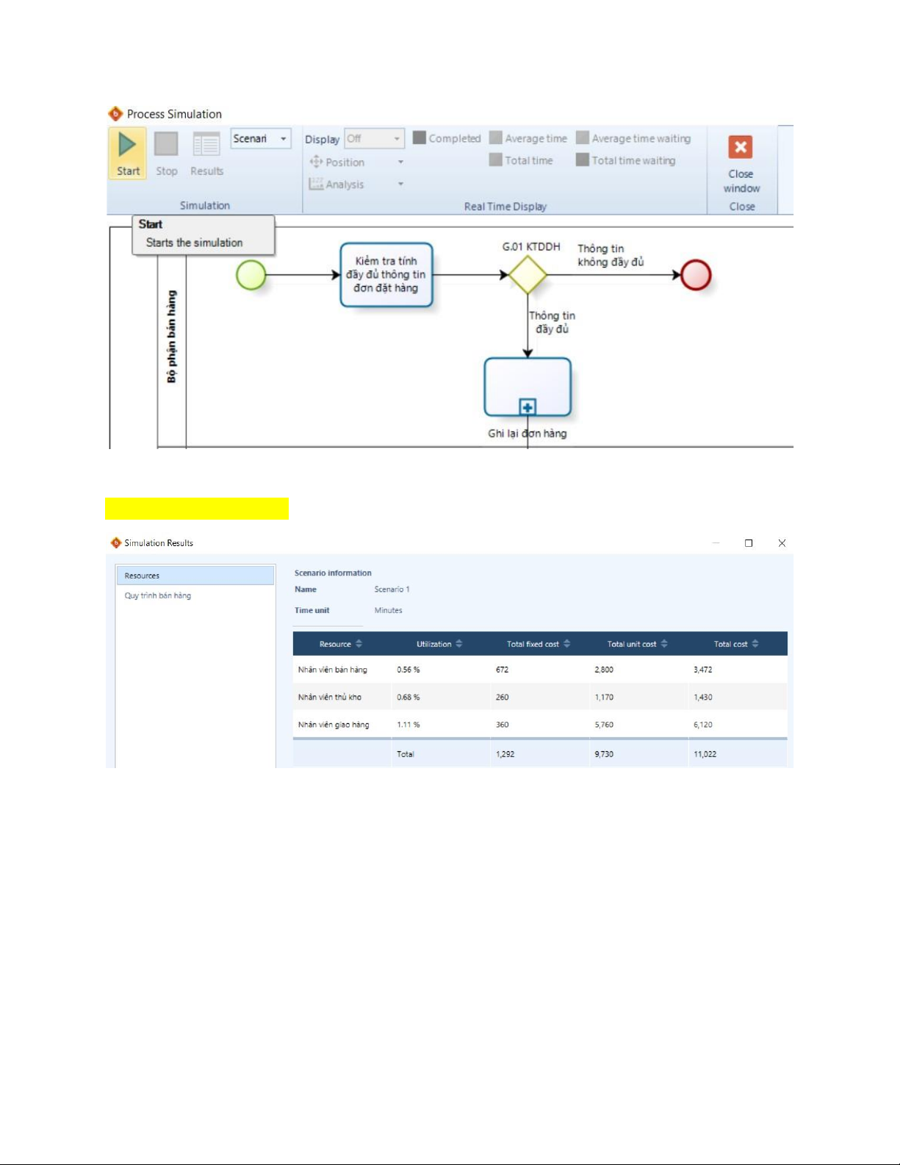The width and height of the screenshot is (900, 1165).
Task: Select Quy trình bán hàng in sidebar
Action: 158,596
